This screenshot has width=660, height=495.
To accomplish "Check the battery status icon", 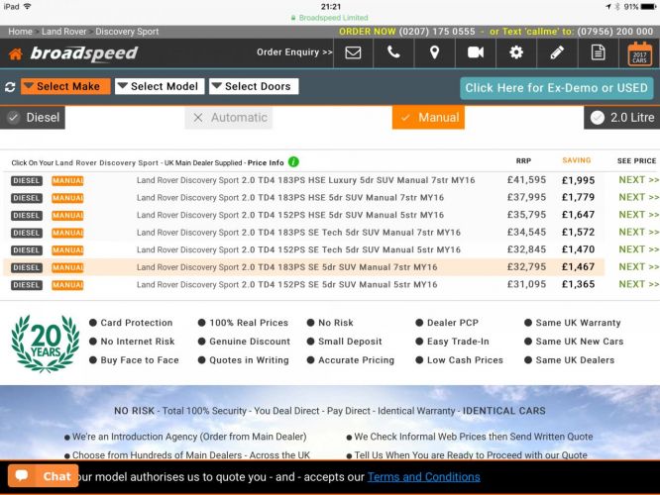I will tap(647, 7).
